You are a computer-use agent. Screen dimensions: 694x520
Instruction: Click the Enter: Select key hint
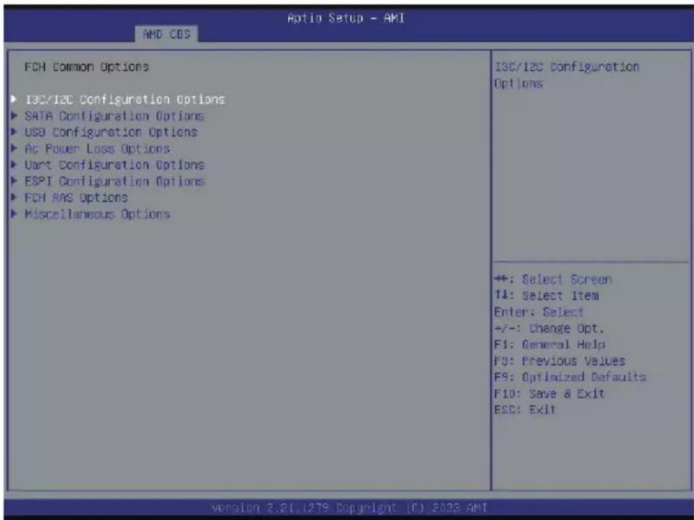(539, 312)
